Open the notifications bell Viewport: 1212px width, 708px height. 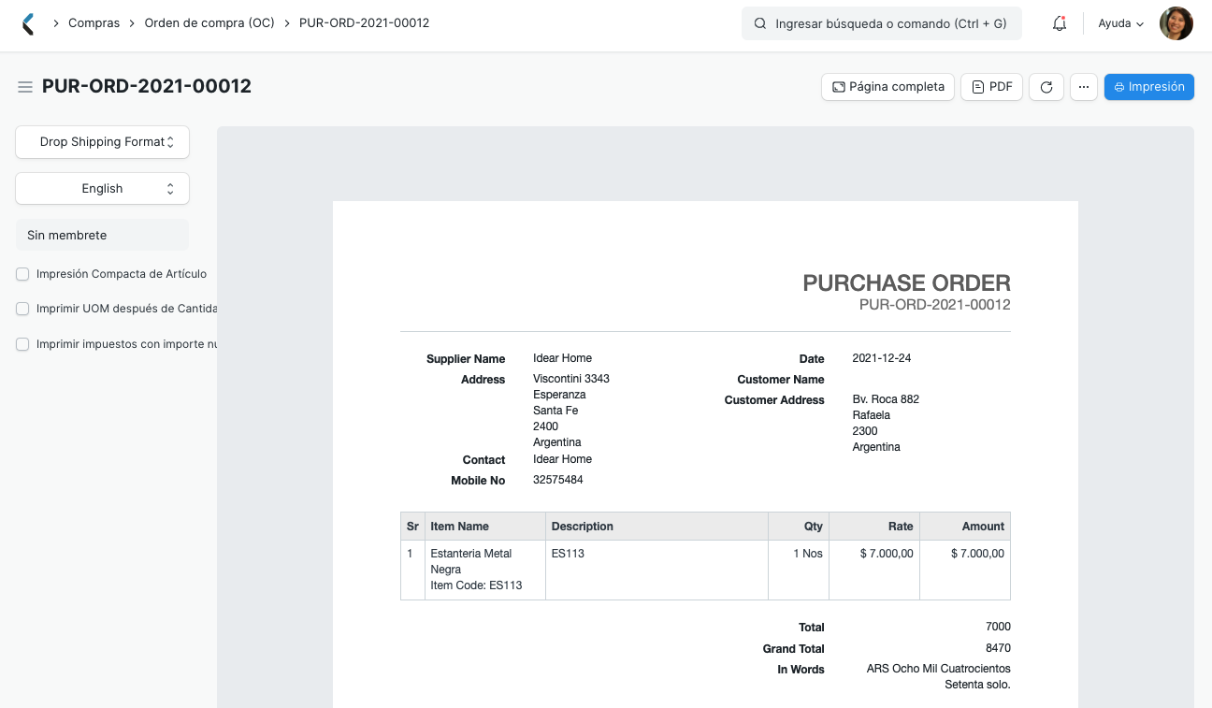pyautogui.click(x=1060, y=23)
